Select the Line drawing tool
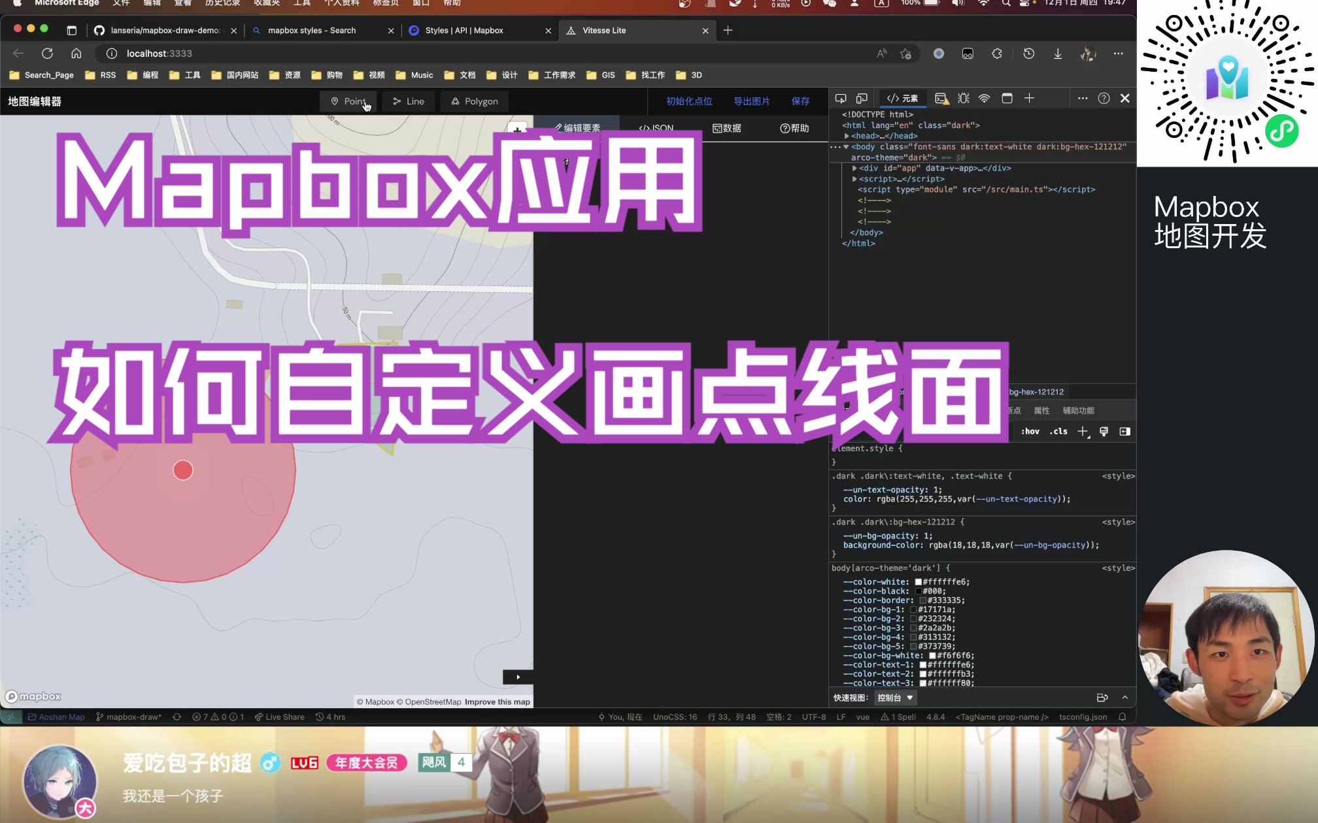Screen dimensions: 1318x823 coord(408,101)
